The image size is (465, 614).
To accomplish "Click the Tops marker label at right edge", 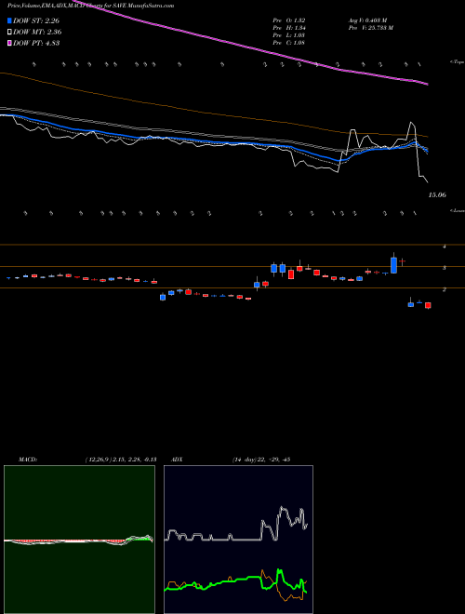I will click(457, 62).
